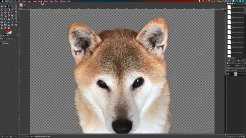This screenshot has width=246, height=138.
Task: Open the Select menu
Action: click(24, 1)
